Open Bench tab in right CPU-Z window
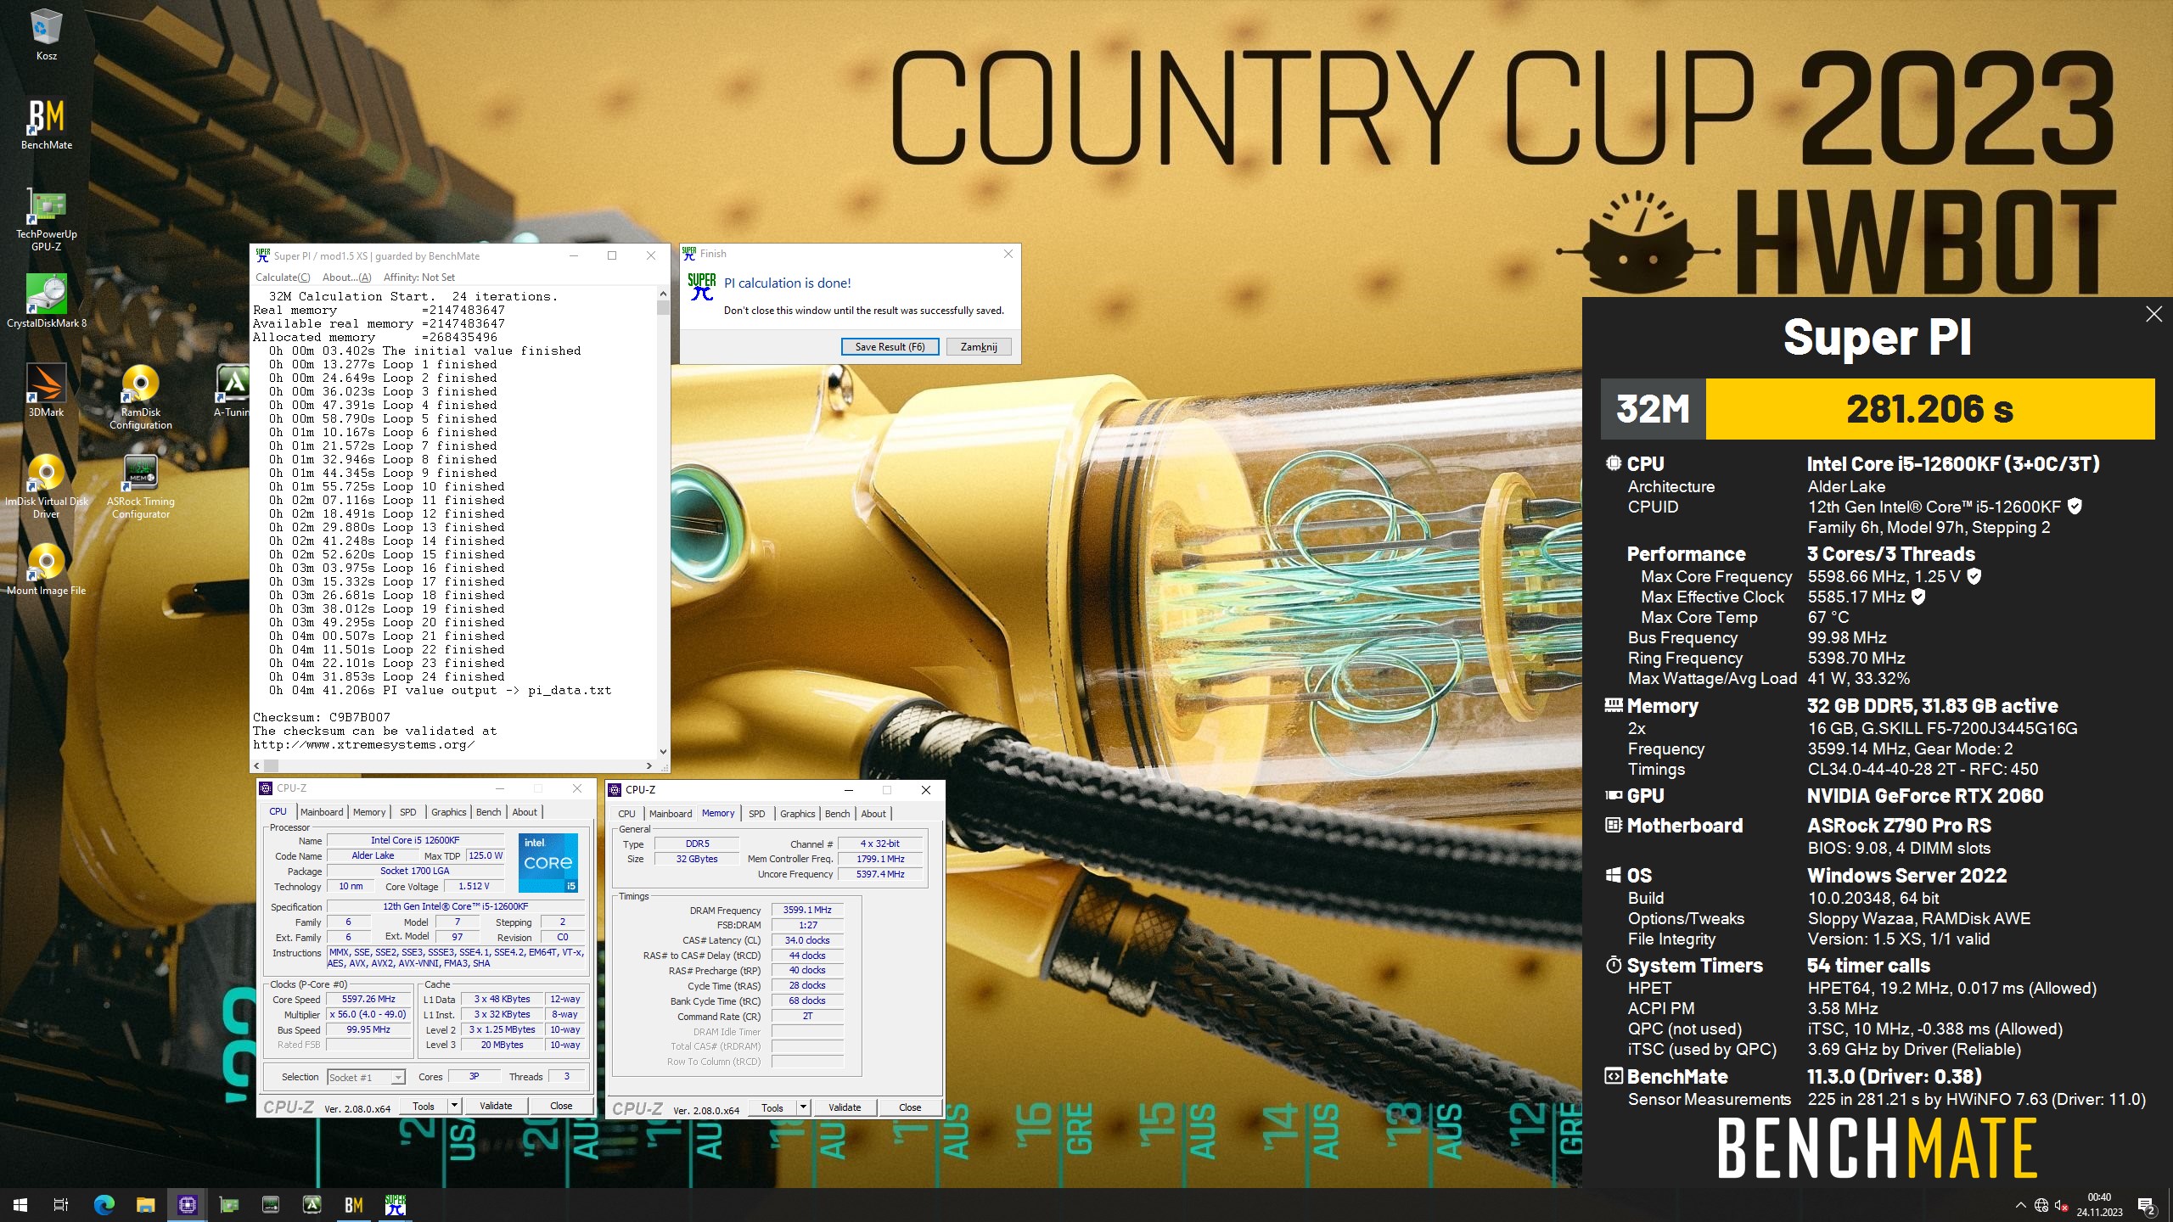The width and height of the screenshot is (2173, 1222). pos(837,814)
